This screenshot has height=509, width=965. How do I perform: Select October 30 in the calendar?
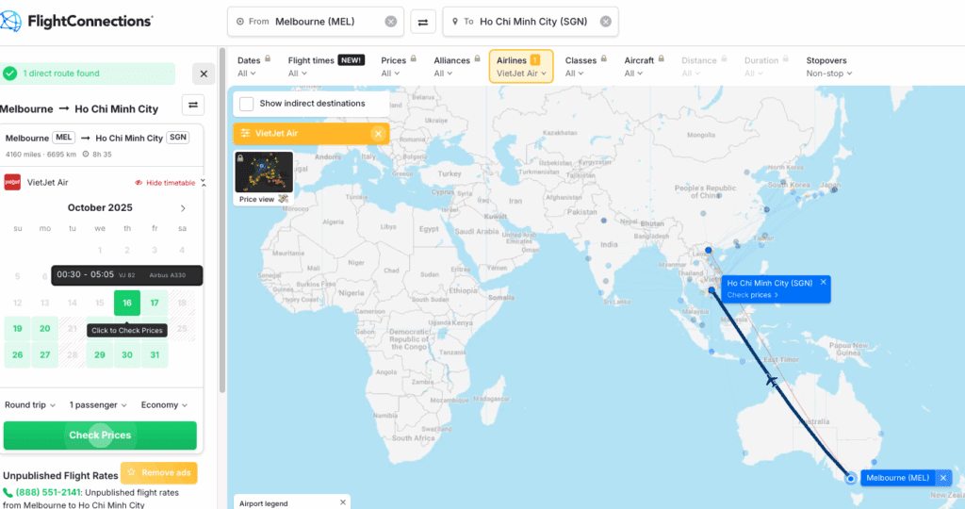pos(126,355)
